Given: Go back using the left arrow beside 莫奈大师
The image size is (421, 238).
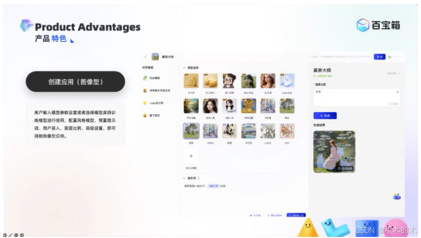Looking at the screenshot, I should tap(145, 57).
